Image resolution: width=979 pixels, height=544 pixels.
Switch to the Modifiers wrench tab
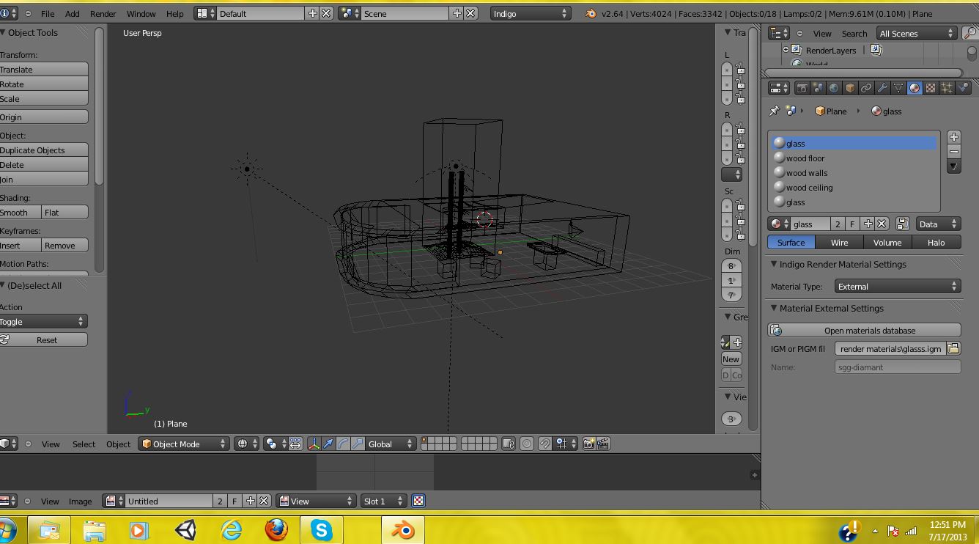882,88
